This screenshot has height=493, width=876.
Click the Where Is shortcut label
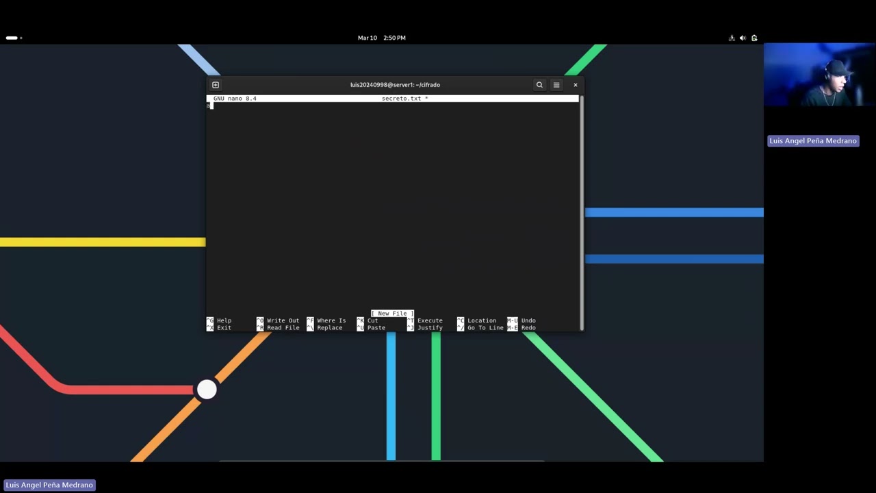coord(331,320)
